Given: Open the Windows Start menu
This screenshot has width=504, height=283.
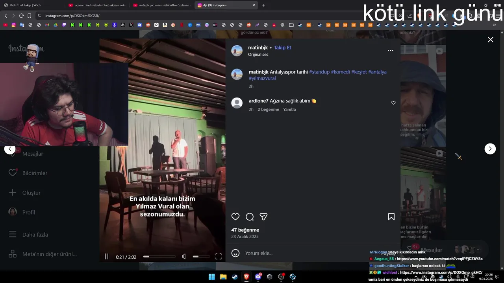Looking at the screenshot, I should (x=211, y=277).
